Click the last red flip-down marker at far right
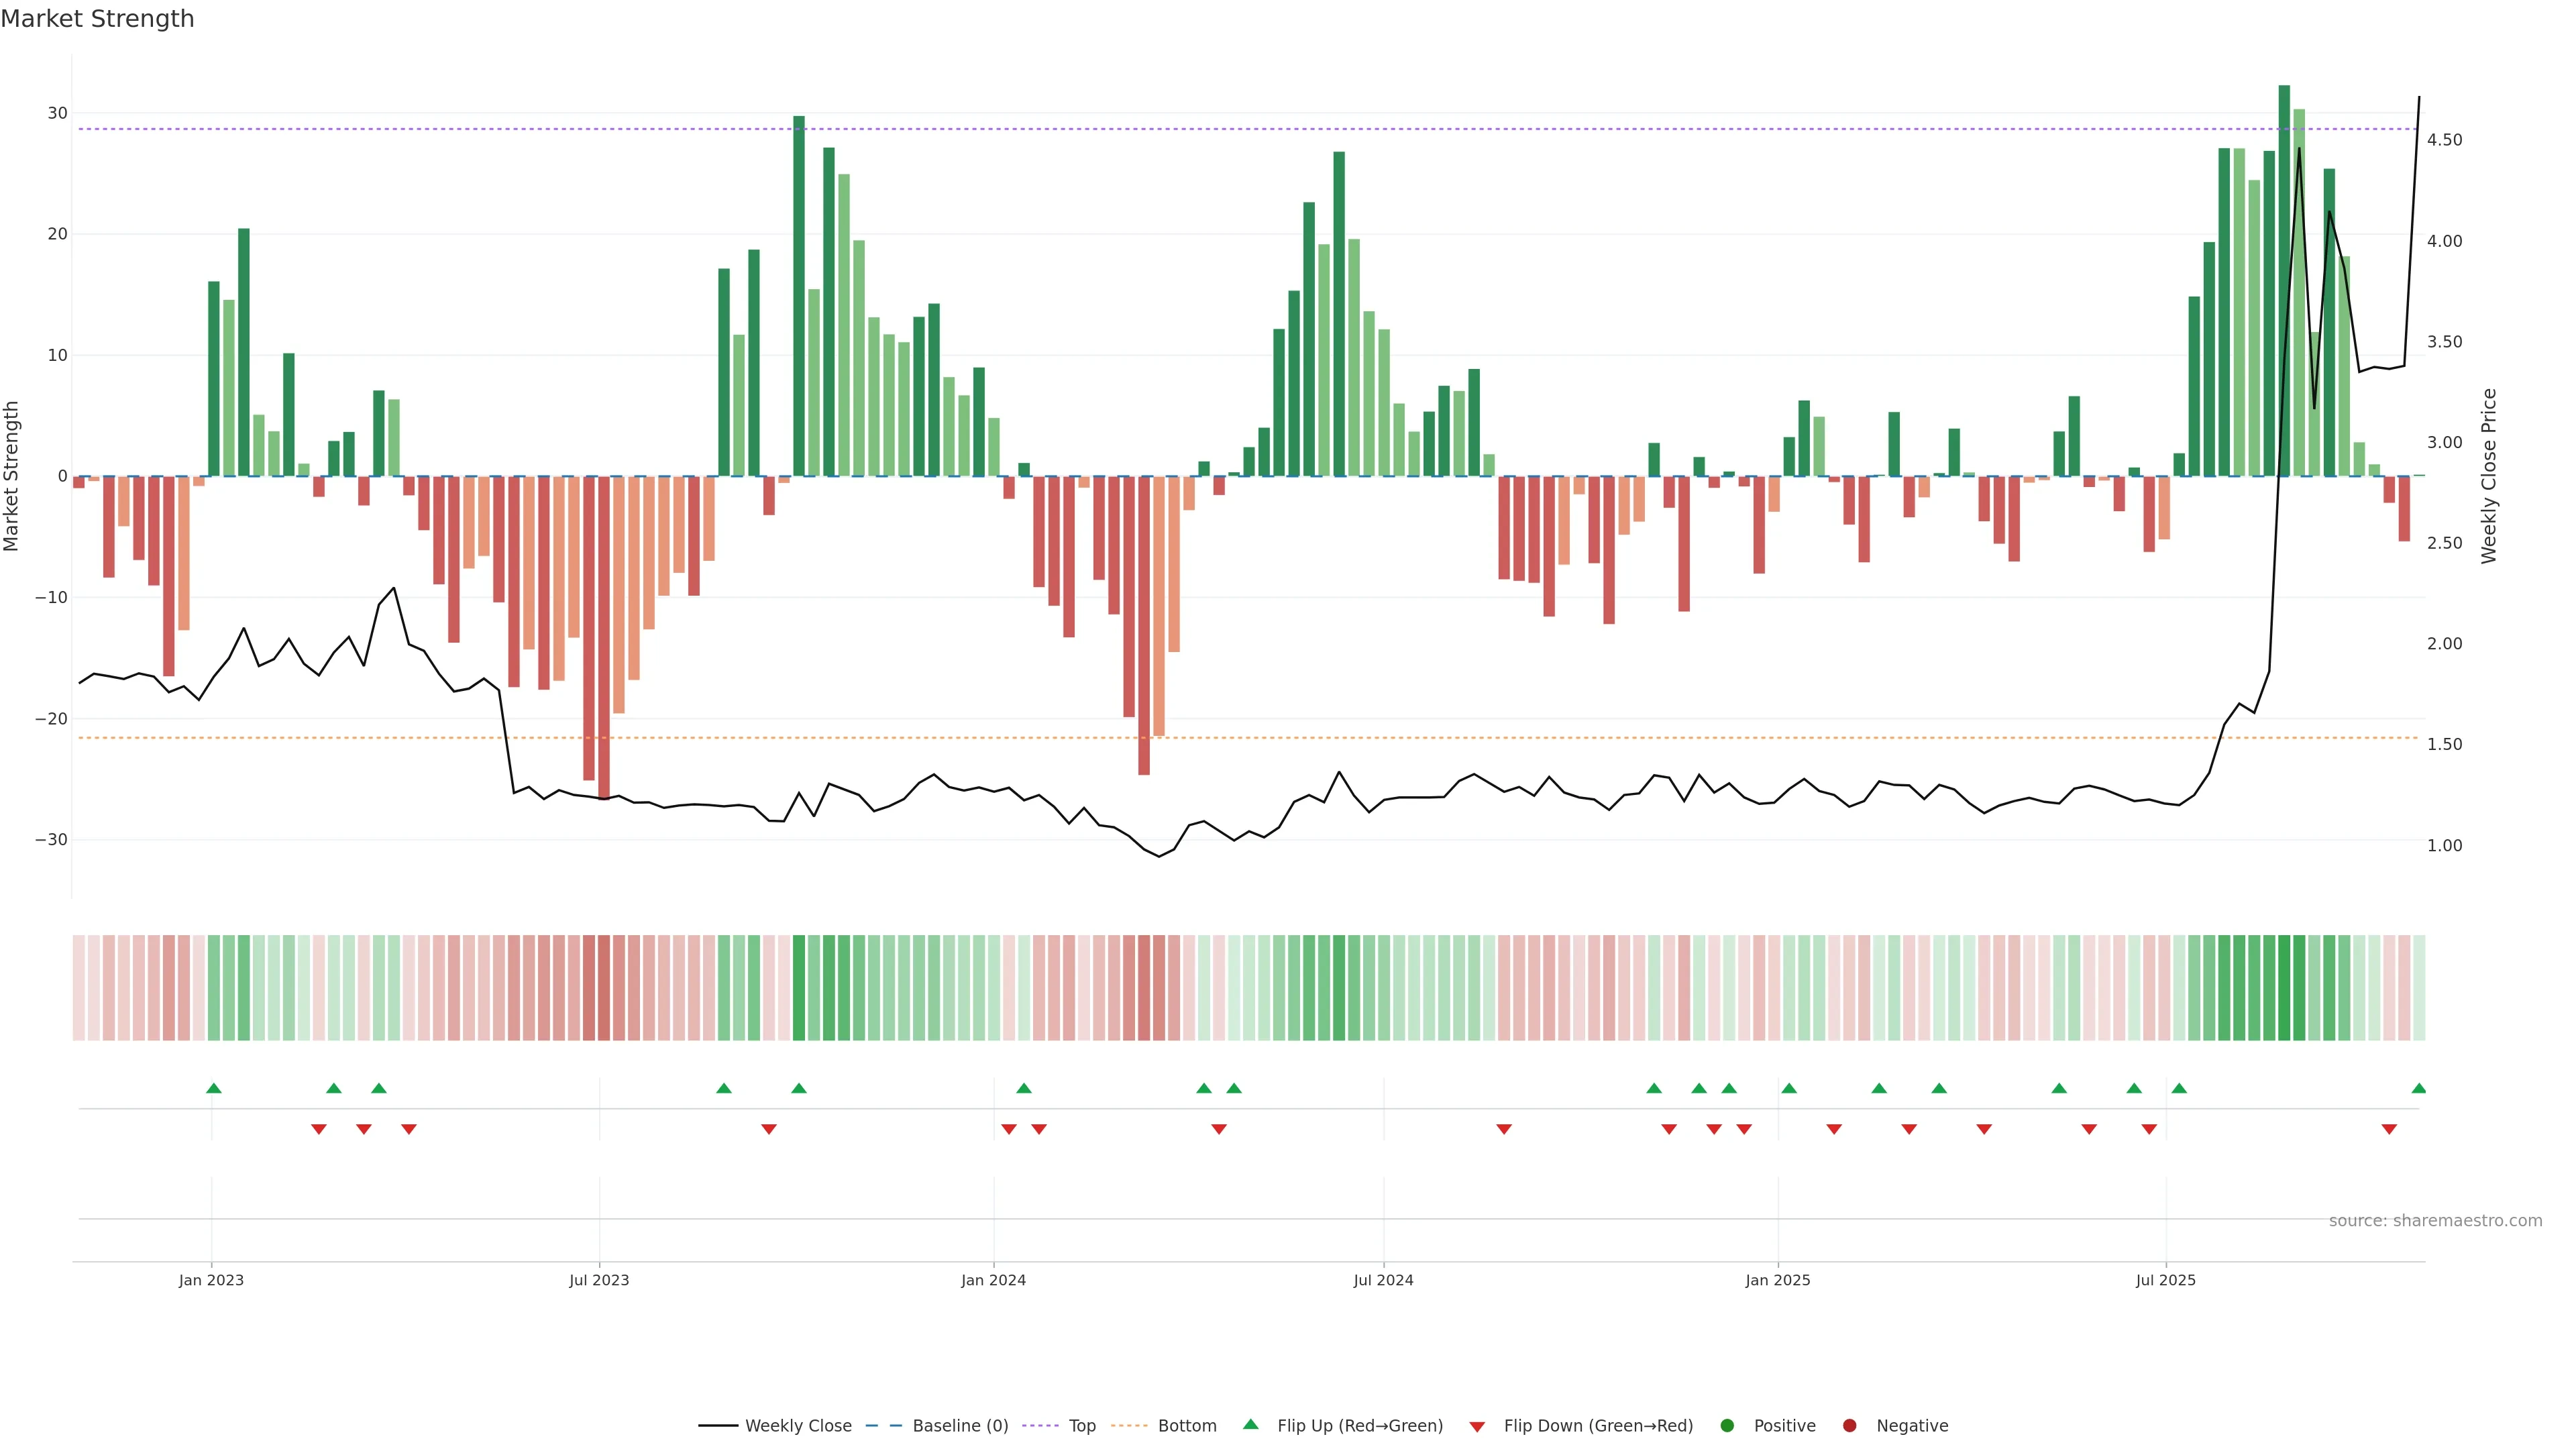Viewport: 2576px width, 1449px height. click(x=2389, y=1129)
